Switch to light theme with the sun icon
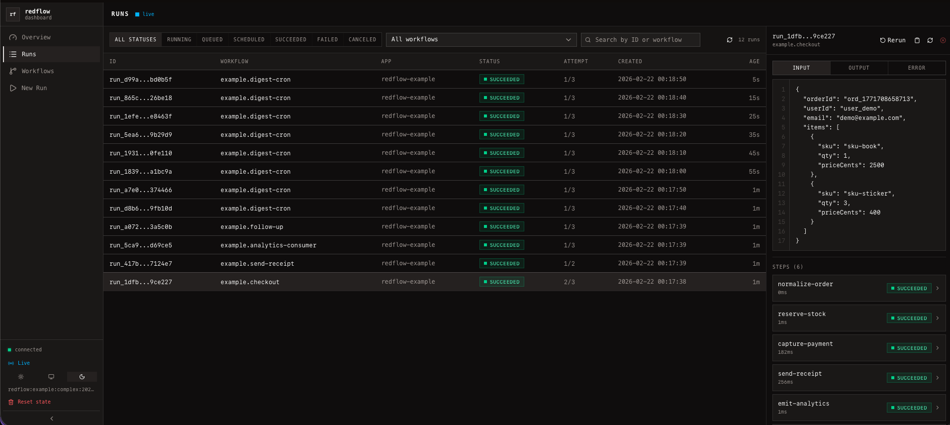Image resolution: width=950 pixels, height=425 pixels. [x=21, y=377]
